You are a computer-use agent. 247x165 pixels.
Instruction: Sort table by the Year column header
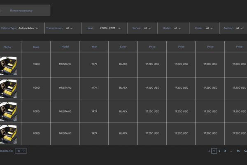tap(94, 47)
